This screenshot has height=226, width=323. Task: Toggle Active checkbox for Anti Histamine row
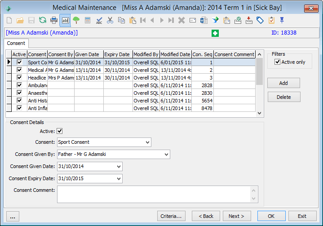19,100
